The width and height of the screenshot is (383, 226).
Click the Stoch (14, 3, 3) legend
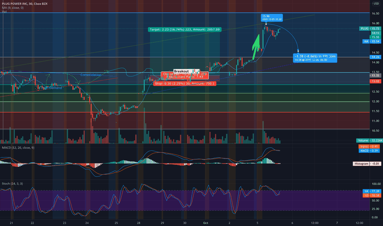pyautogui.click(x=12, y=184)
